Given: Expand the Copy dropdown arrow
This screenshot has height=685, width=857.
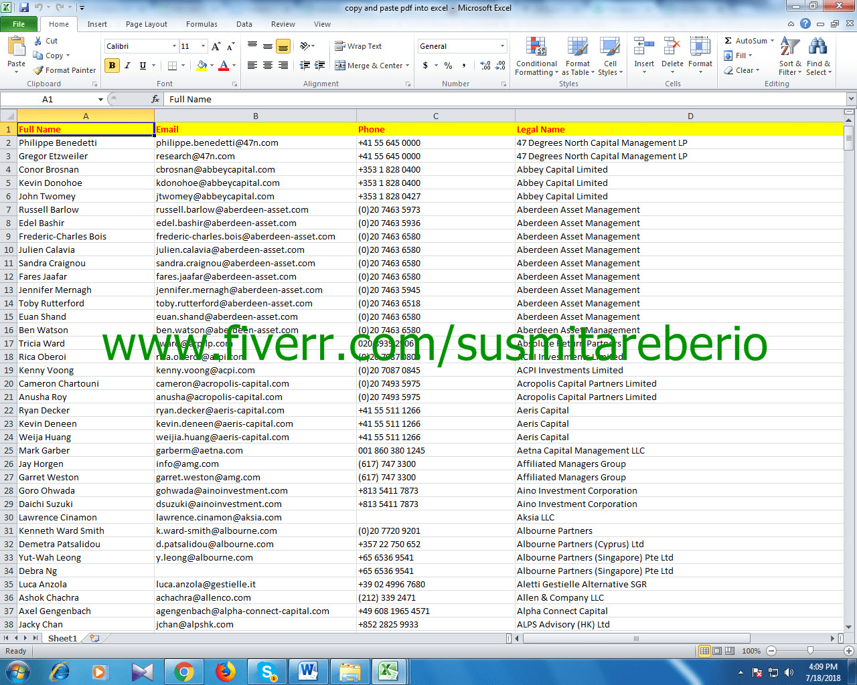Looking at the screenshot, I should [x=68, y=56].
